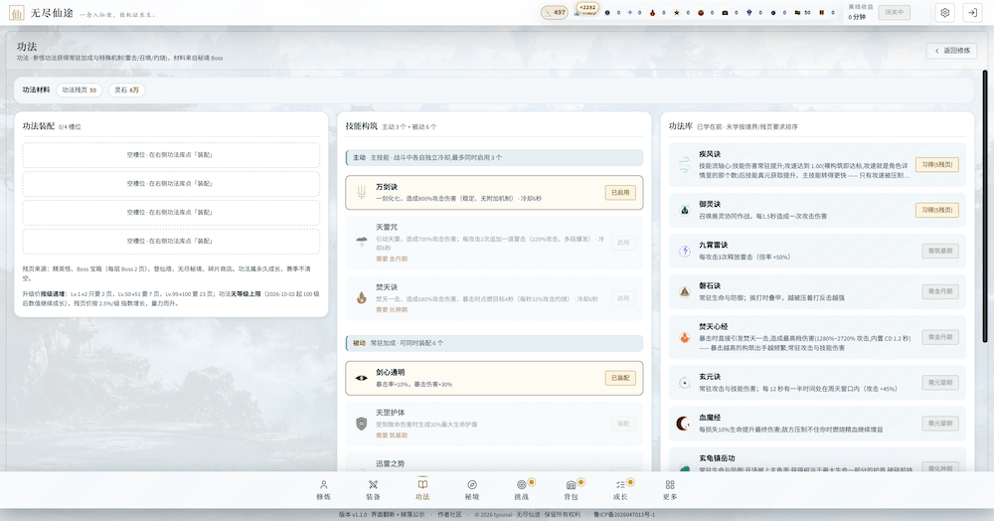This screenshot has width=994, height=521.
Task: Click the 磐石诀 mountain icon
Action: coord(685,291)
